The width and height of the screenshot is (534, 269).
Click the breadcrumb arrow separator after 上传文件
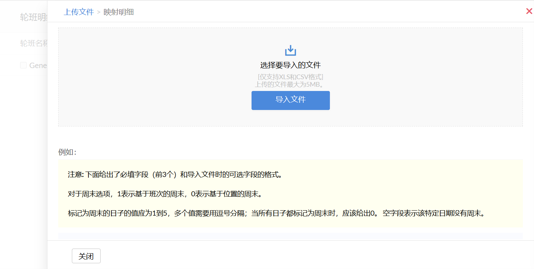point(98,12)
